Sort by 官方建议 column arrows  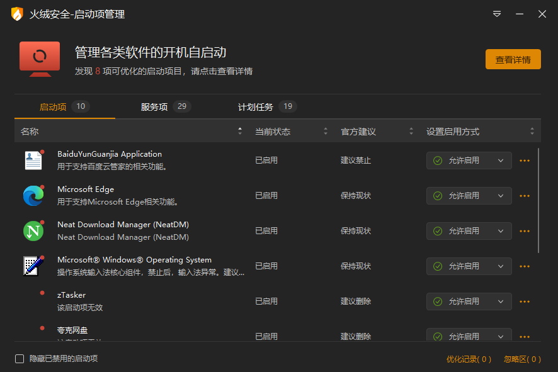(x=411, y=131)
